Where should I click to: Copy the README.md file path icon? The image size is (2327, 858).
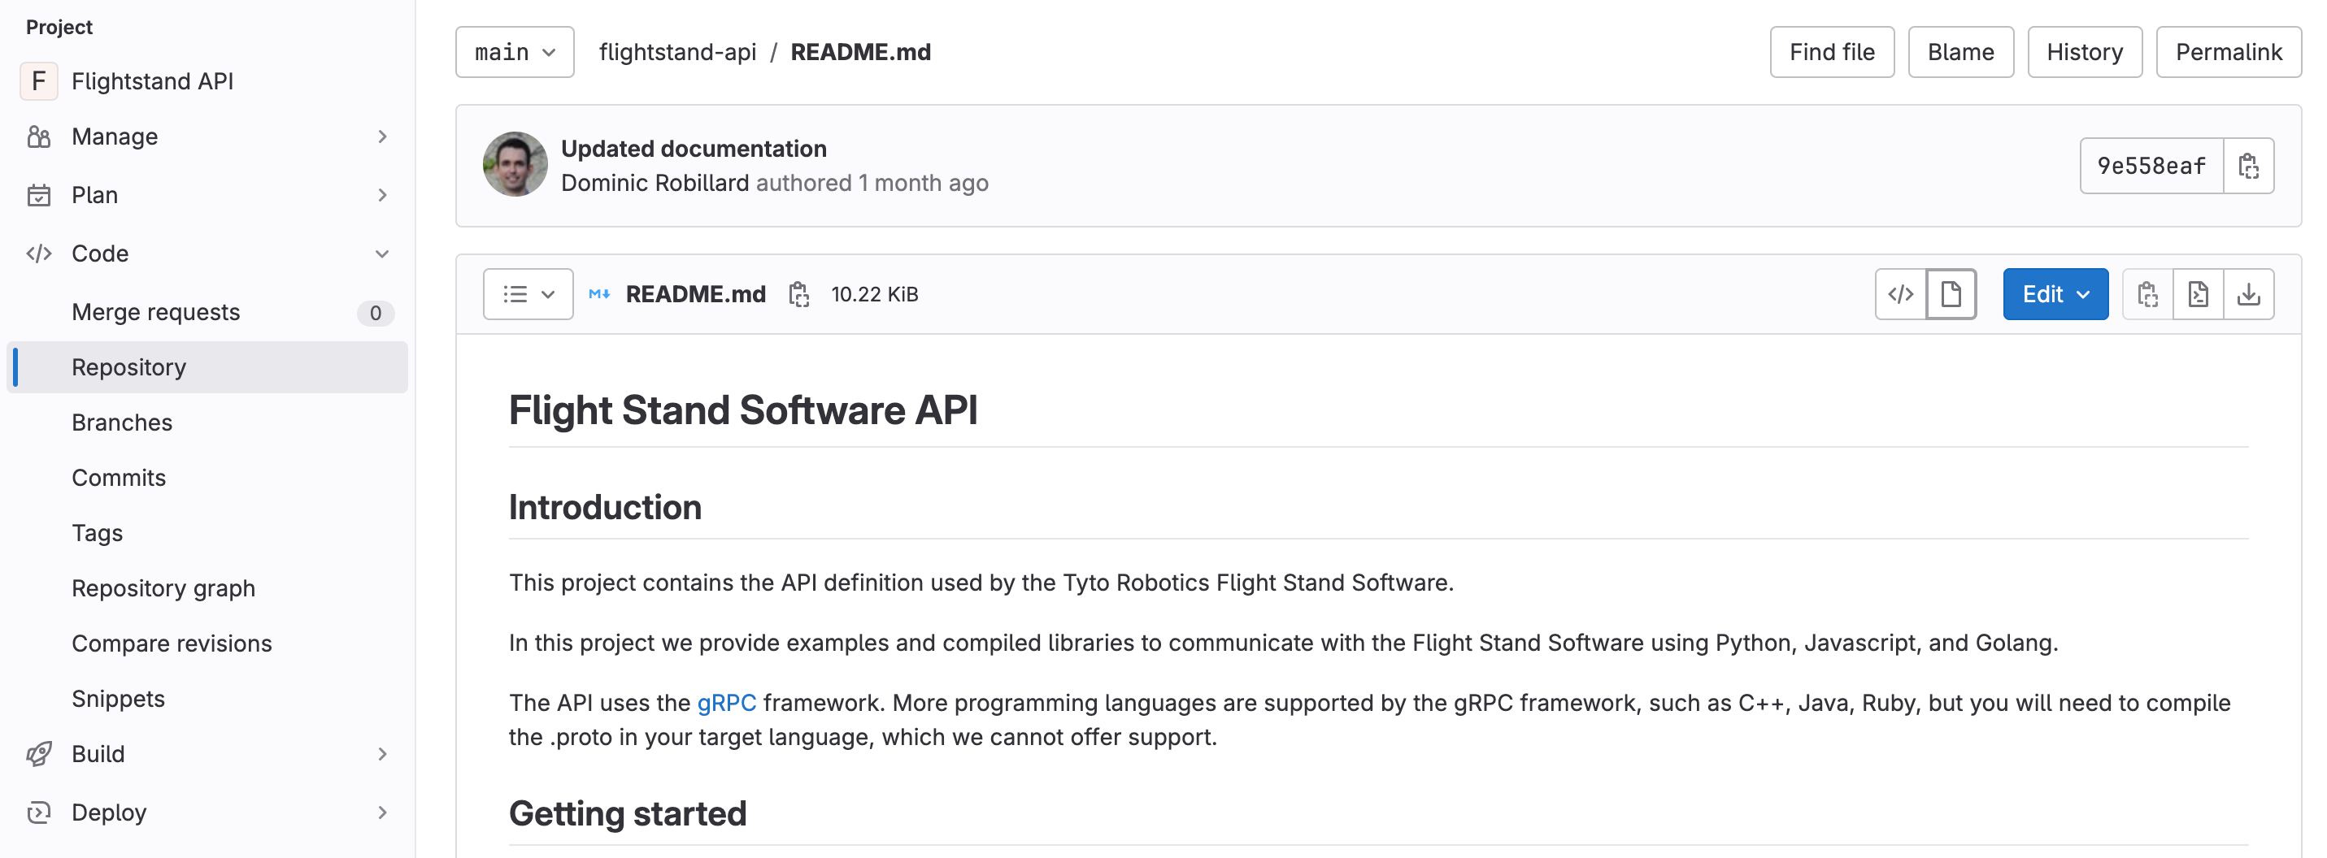(798, 293)
